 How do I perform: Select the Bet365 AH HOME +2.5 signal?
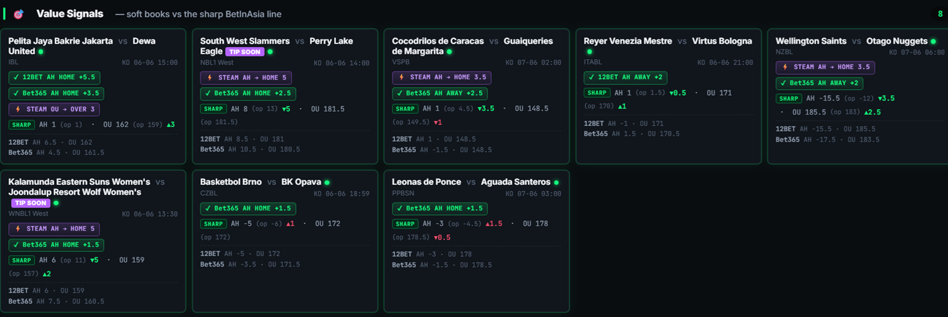[248, 94]
